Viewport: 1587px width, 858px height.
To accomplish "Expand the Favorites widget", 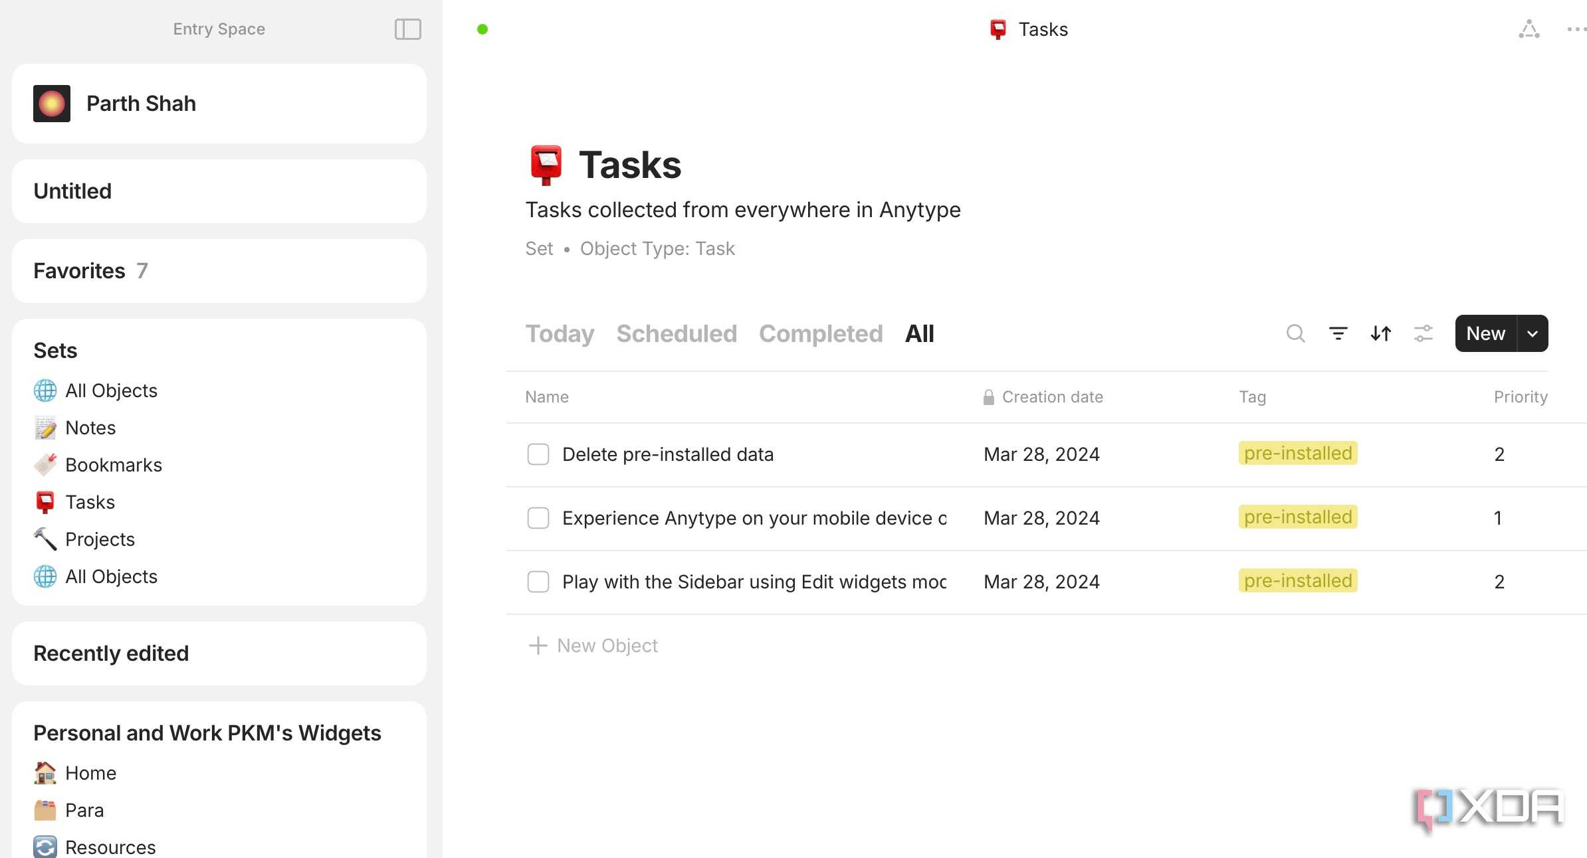I will coord(219,271).
